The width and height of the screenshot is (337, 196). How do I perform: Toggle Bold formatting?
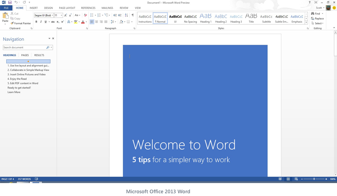(x=36, y=22)
